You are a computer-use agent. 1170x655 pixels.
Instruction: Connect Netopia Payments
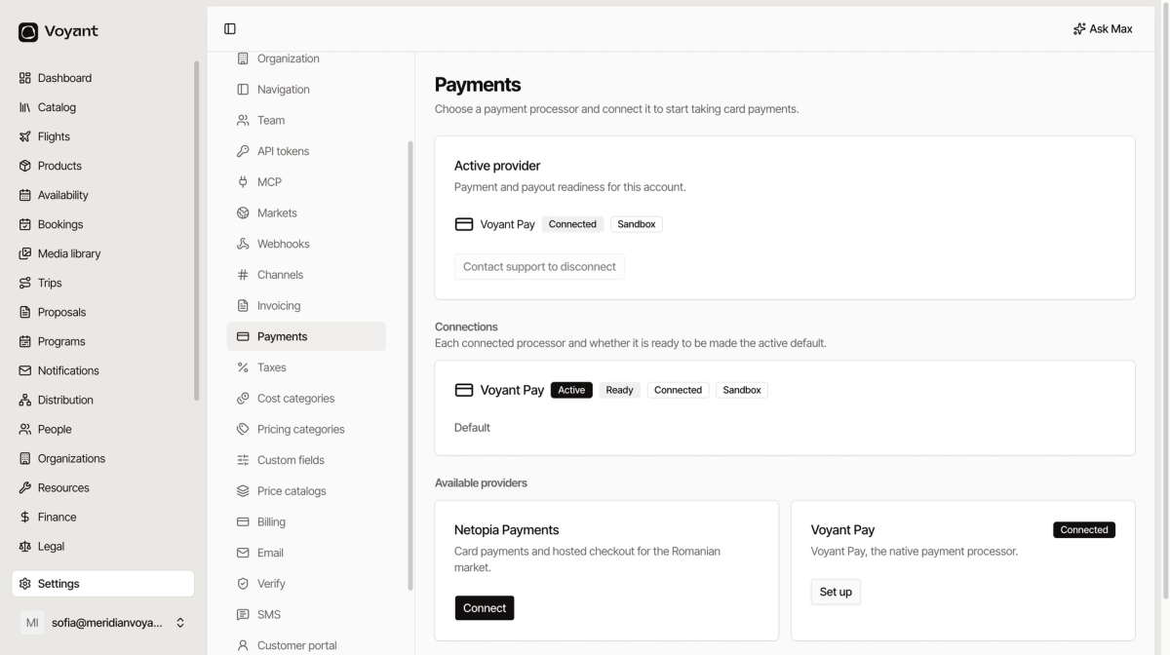(x=485, y=608)
